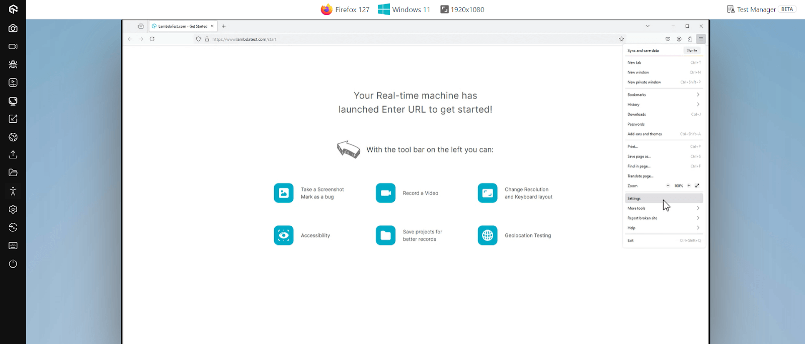Click the Geolocation Testing globe tile
This screenshot has width=805, height=344.
tap(488, 235)
